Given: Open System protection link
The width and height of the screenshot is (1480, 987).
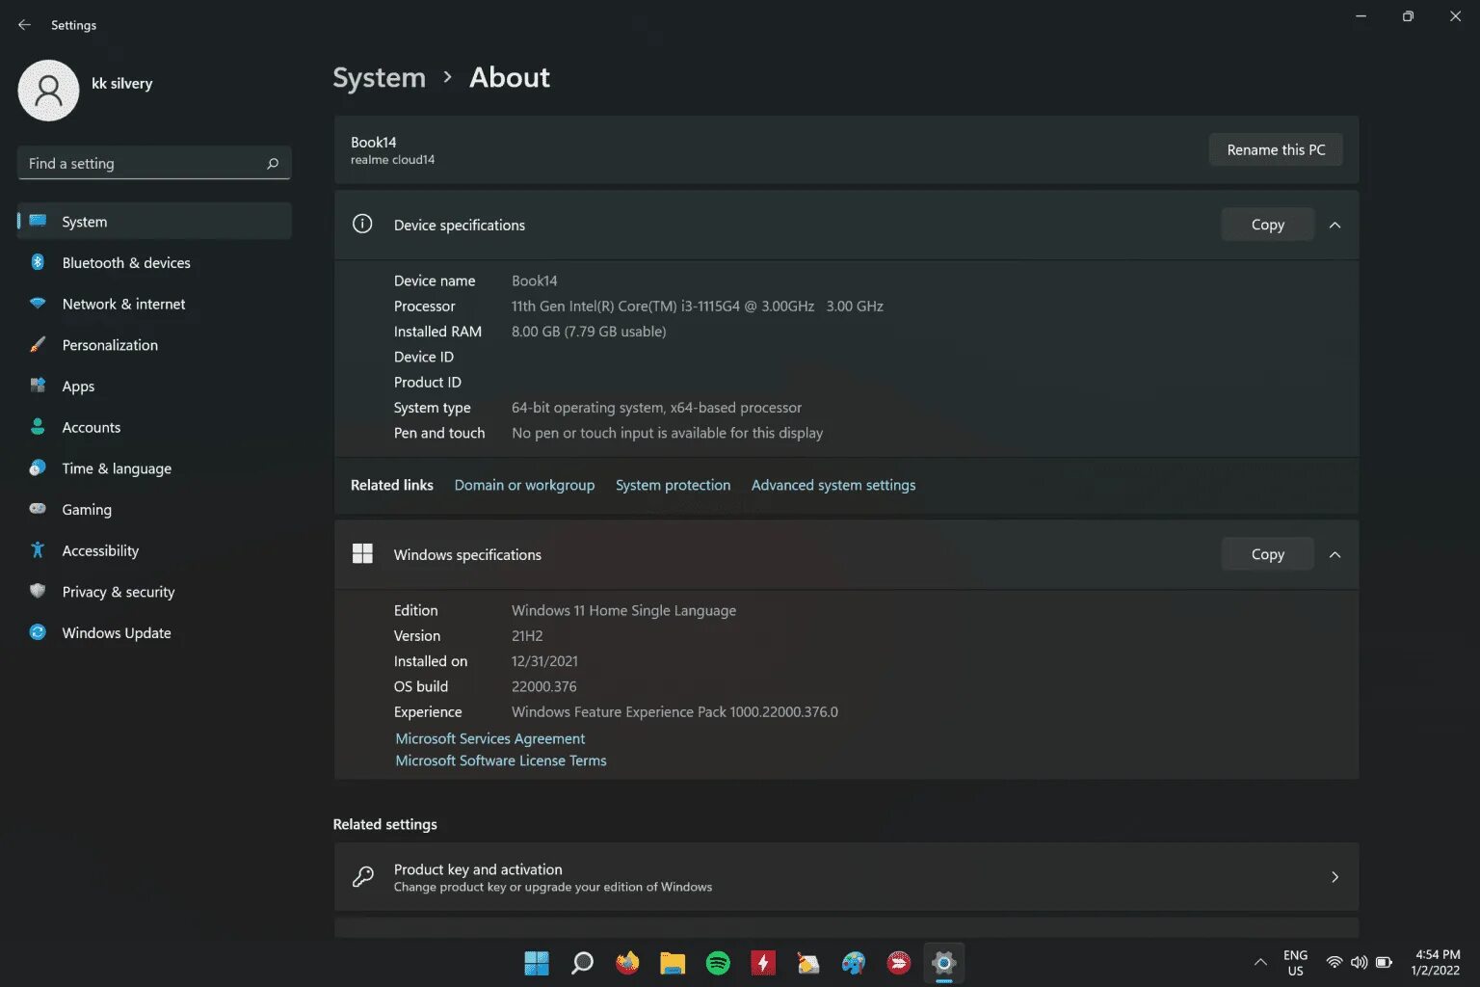Looking at the screenshot, I should point(673,485).
